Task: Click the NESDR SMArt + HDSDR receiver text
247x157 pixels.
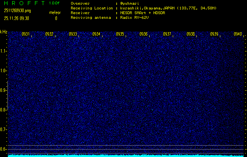Action: tap(145, 13)
